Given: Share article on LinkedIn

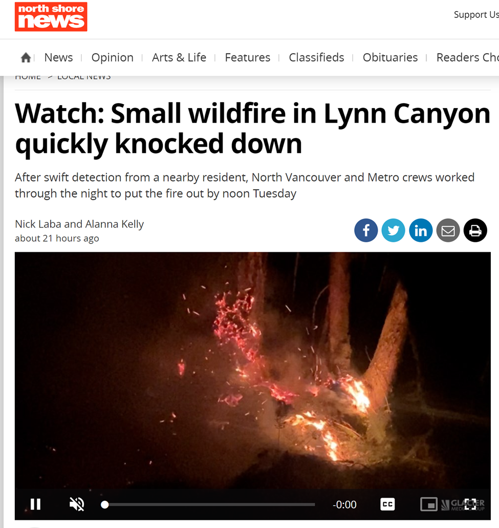Looking at the screenshot, I should pos(421,230).
